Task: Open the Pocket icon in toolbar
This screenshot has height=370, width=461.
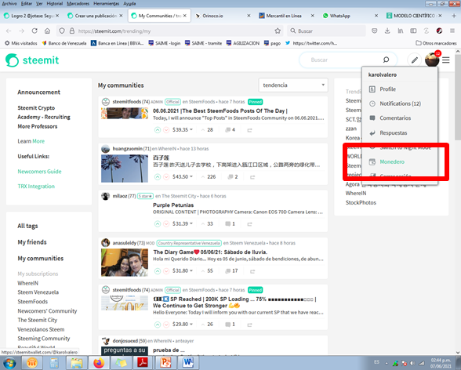Action: tap(374, 31)
